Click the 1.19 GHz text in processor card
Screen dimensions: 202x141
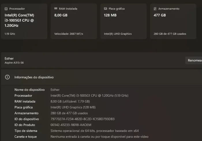pos(10,34)
